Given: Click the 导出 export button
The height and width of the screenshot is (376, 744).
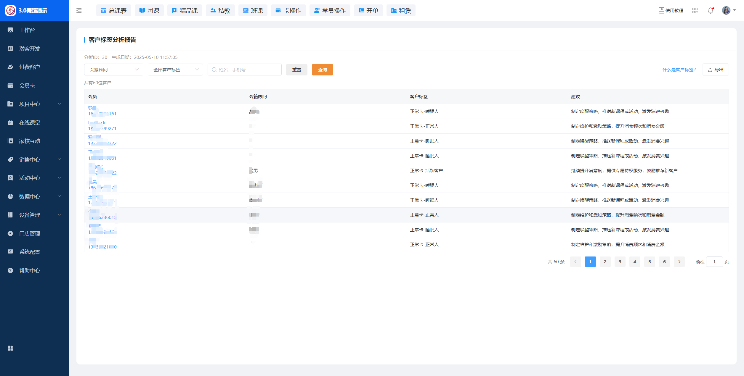Looking at the screenshot, I should [716, 70].
